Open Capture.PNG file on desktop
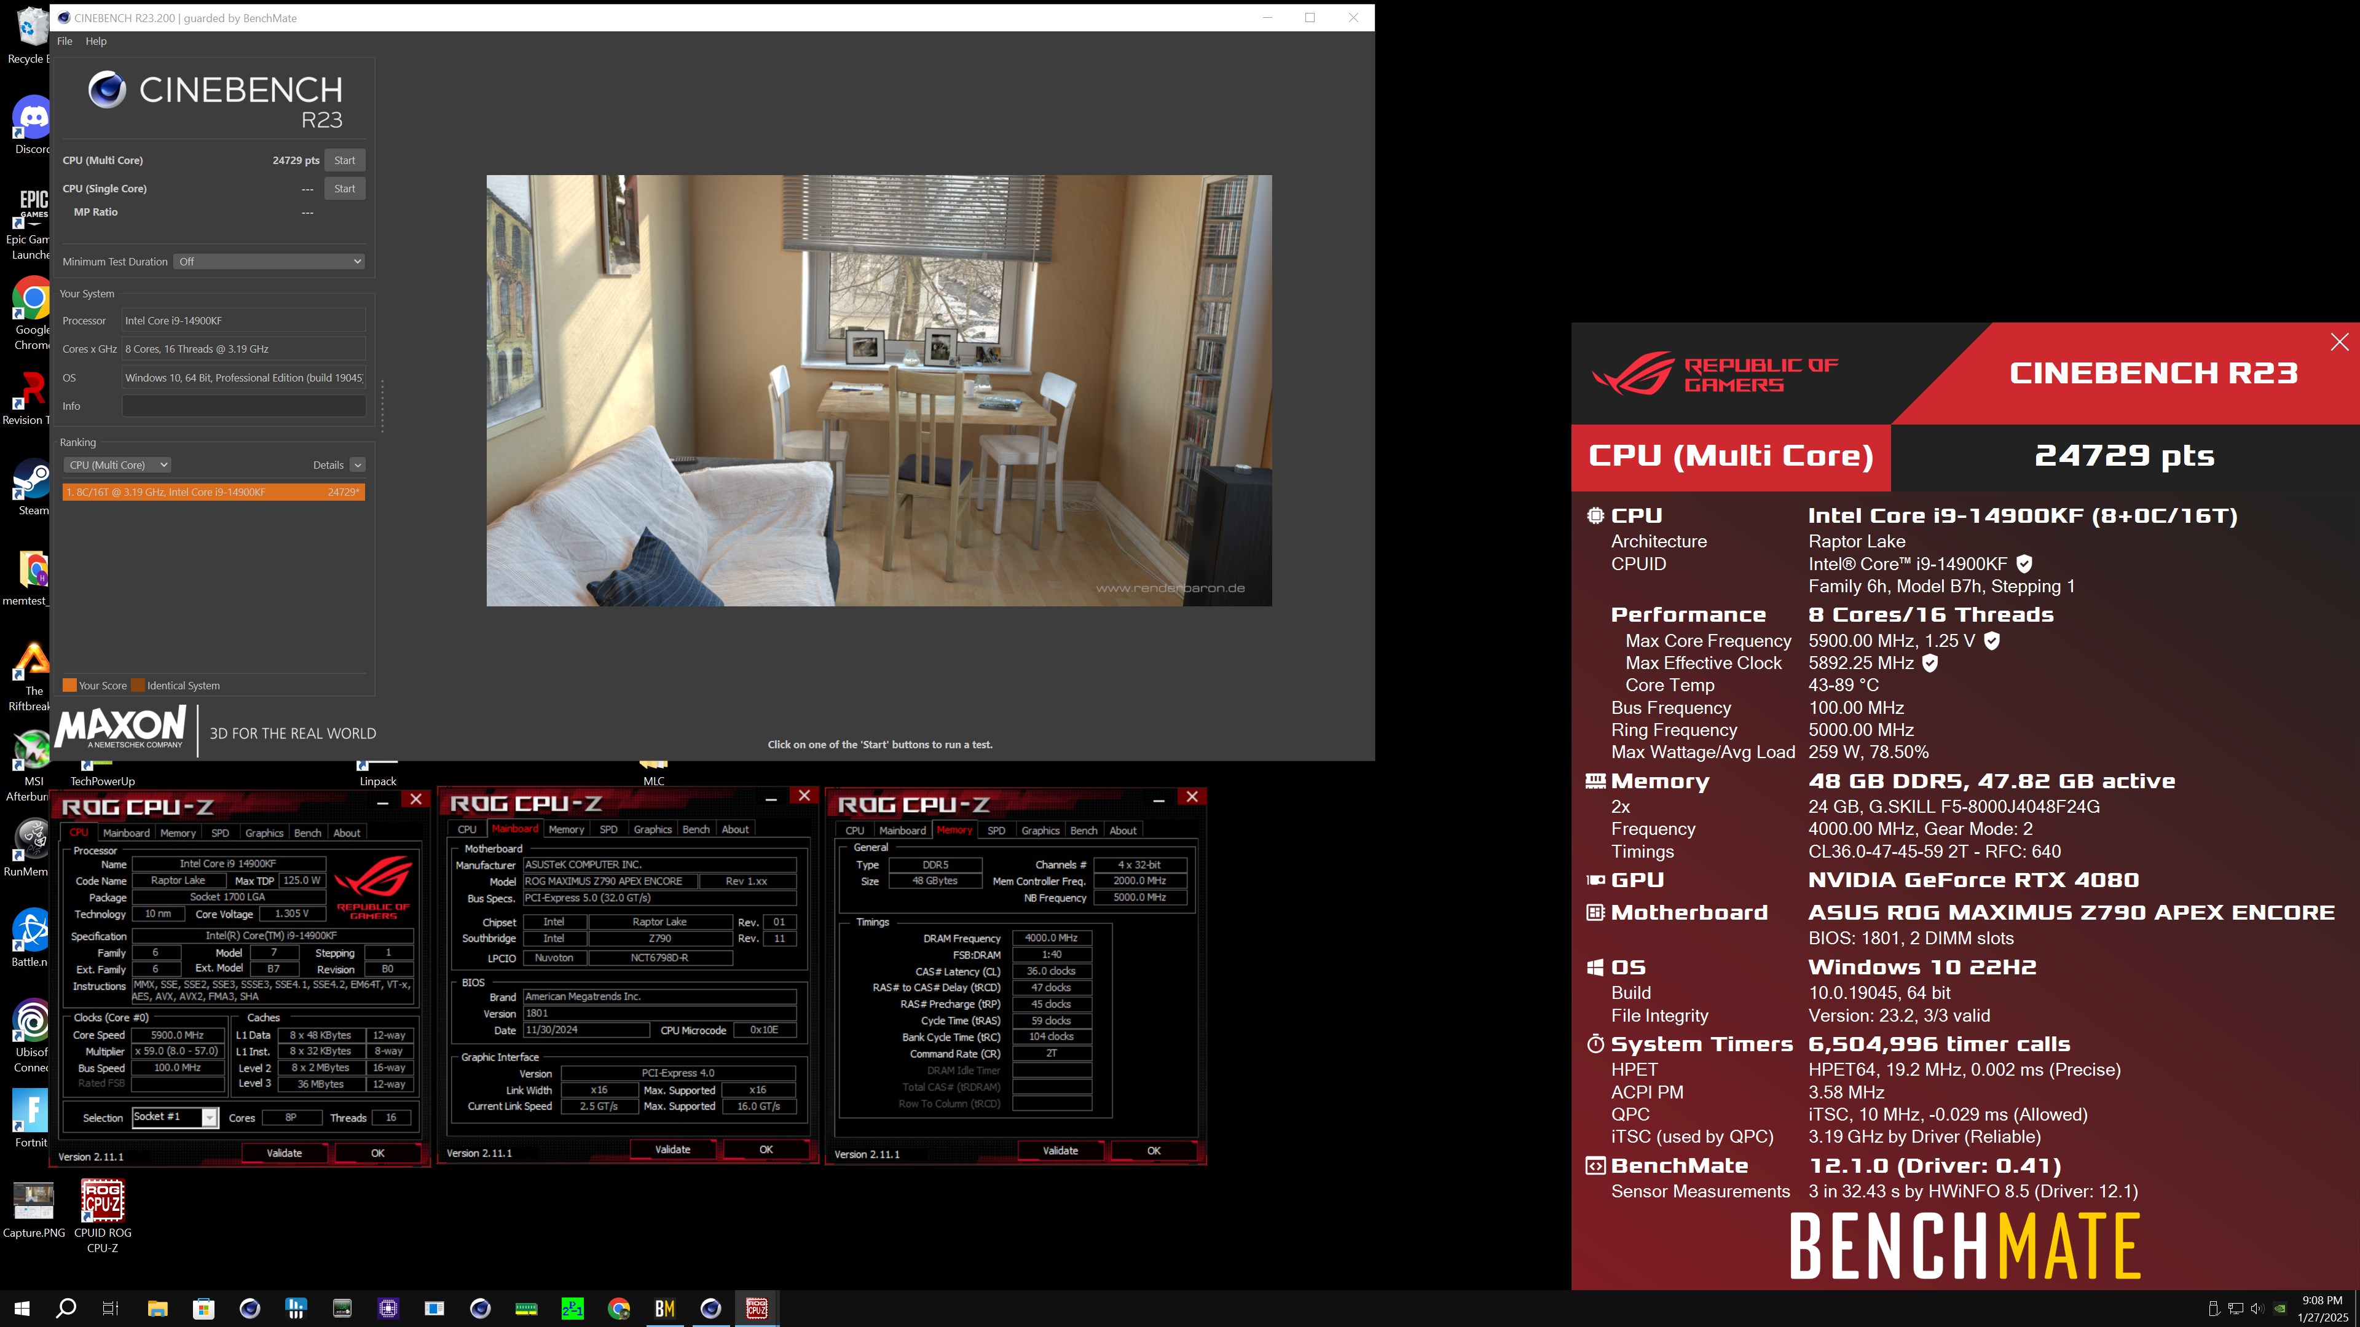Image resolution: width=2360 pixels, height=1327 pixels. pos(34,1210)
